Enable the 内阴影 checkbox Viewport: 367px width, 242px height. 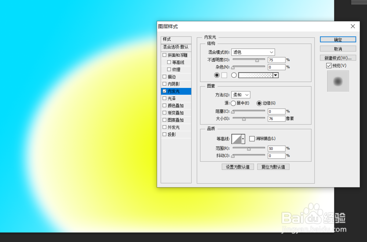click(164, 84)
